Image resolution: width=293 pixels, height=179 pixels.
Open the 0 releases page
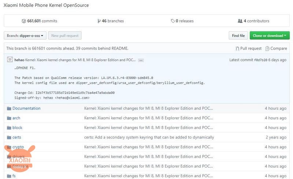(182, 21)
